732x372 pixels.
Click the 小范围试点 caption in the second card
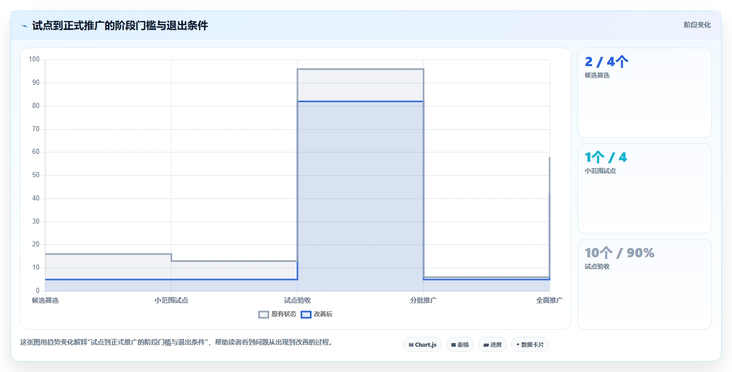pos(600,171)
